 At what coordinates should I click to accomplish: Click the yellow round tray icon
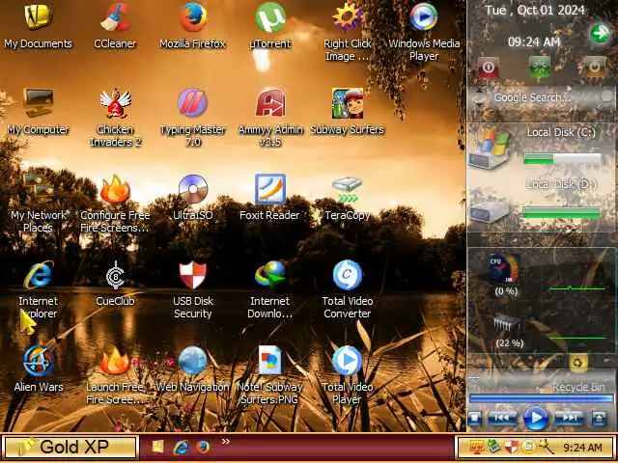[528, 447]
